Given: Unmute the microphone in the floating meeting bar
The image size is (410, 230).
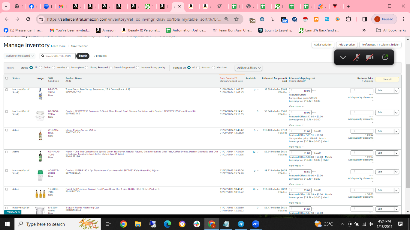Looking at the screenshot, I should point(357,57).
